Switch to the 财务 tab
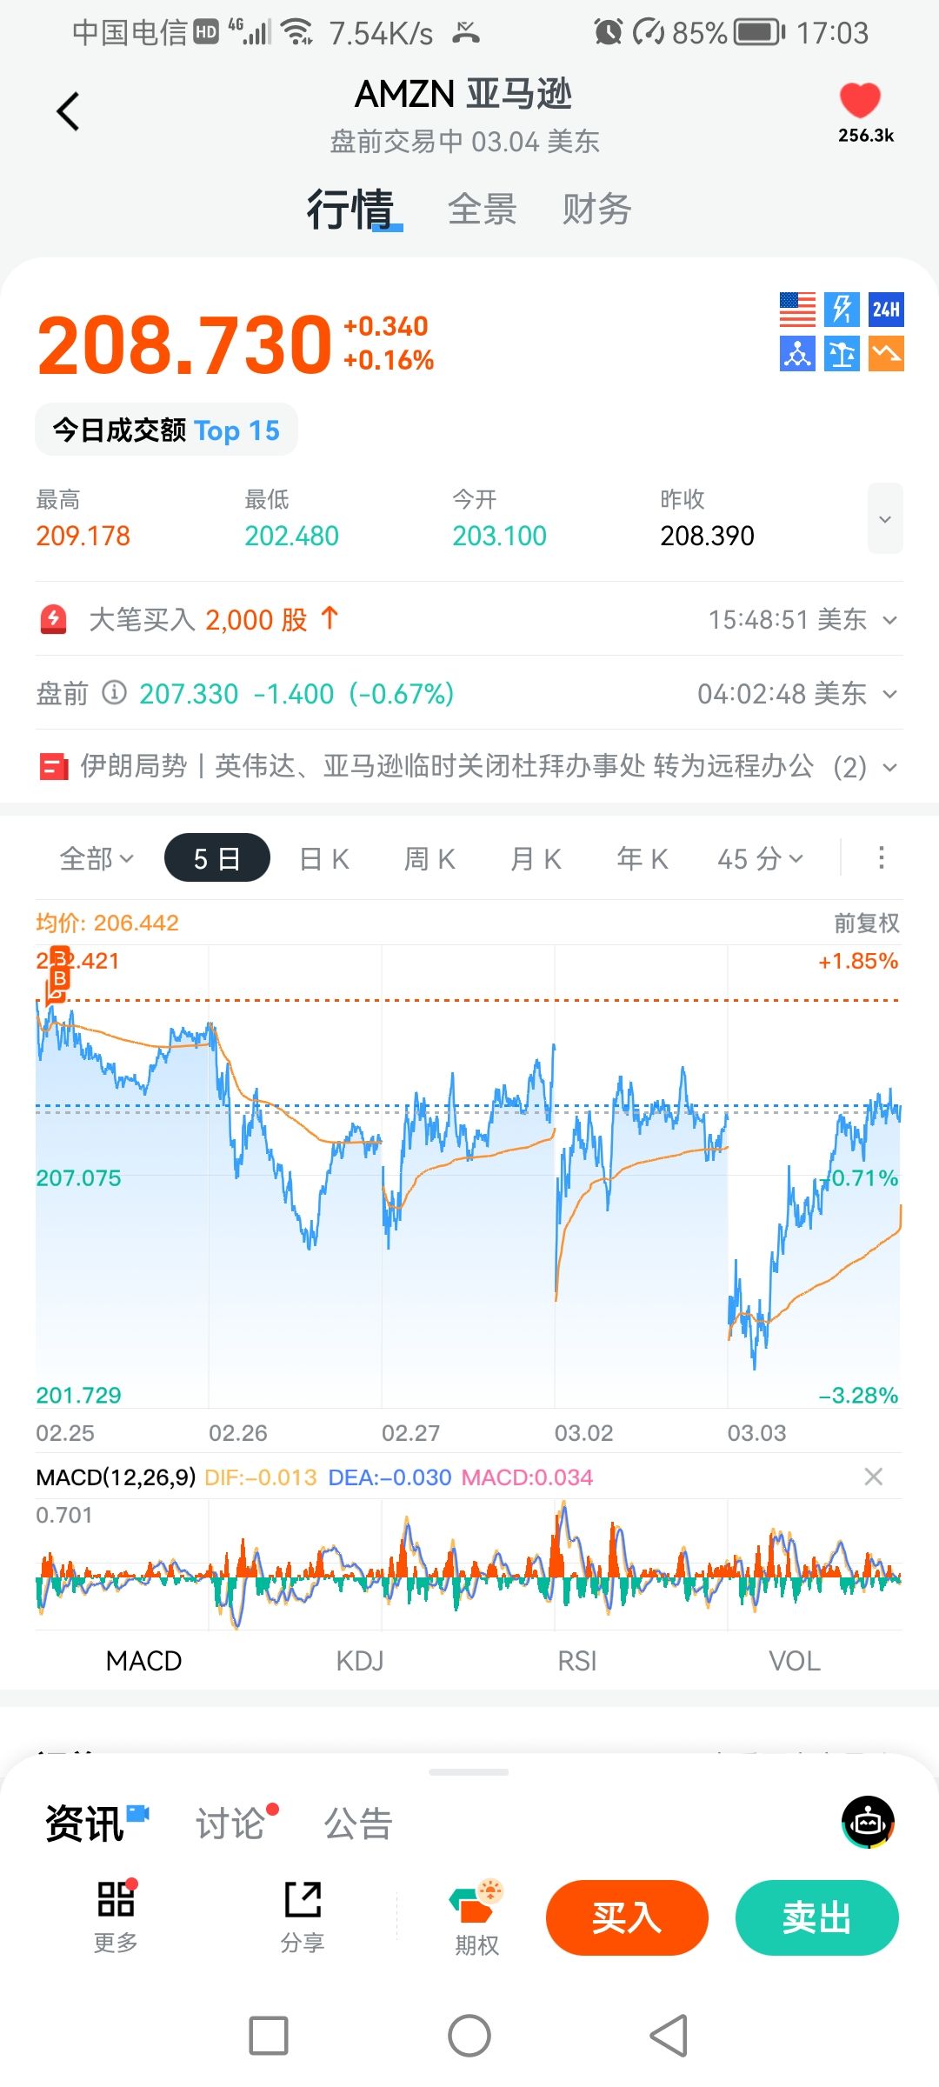This screenshot has width=939, height=2087. pos(596,210)
